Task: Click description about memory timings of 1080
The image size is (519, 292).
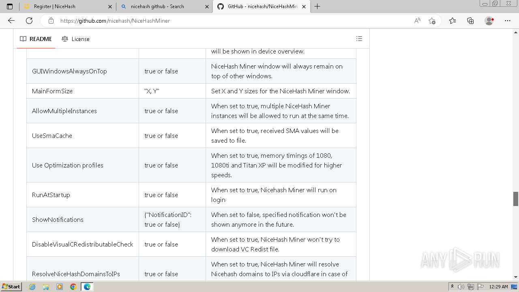Action: click(281, 165)
